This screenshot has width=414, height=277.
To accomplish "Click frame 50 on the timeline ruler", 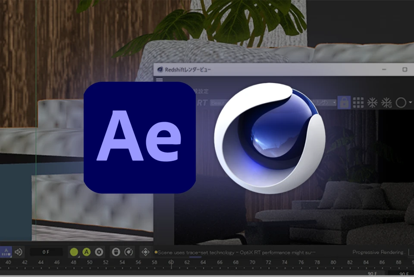I will [x=90, y=262].
